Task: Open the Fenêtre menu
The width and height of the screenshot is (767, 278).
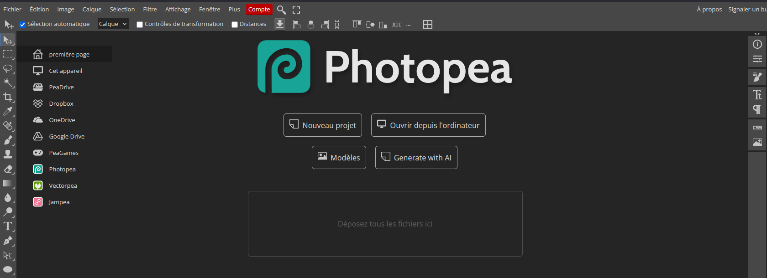Action: 210,9
